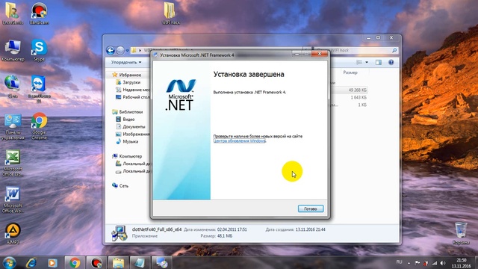Open Windows Media Player from the taskbar
This screenshot has height=269, width=478.
pyautogui.click(x=52, y=262)
